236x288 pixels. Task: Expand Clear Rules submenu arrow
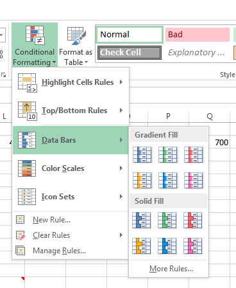(x=121, y=235)
